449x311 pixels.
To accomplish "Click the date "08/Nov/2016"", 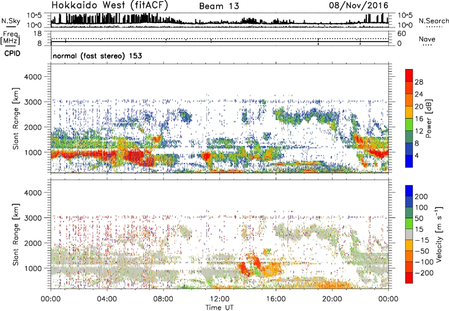I will [x=359, y=6].
